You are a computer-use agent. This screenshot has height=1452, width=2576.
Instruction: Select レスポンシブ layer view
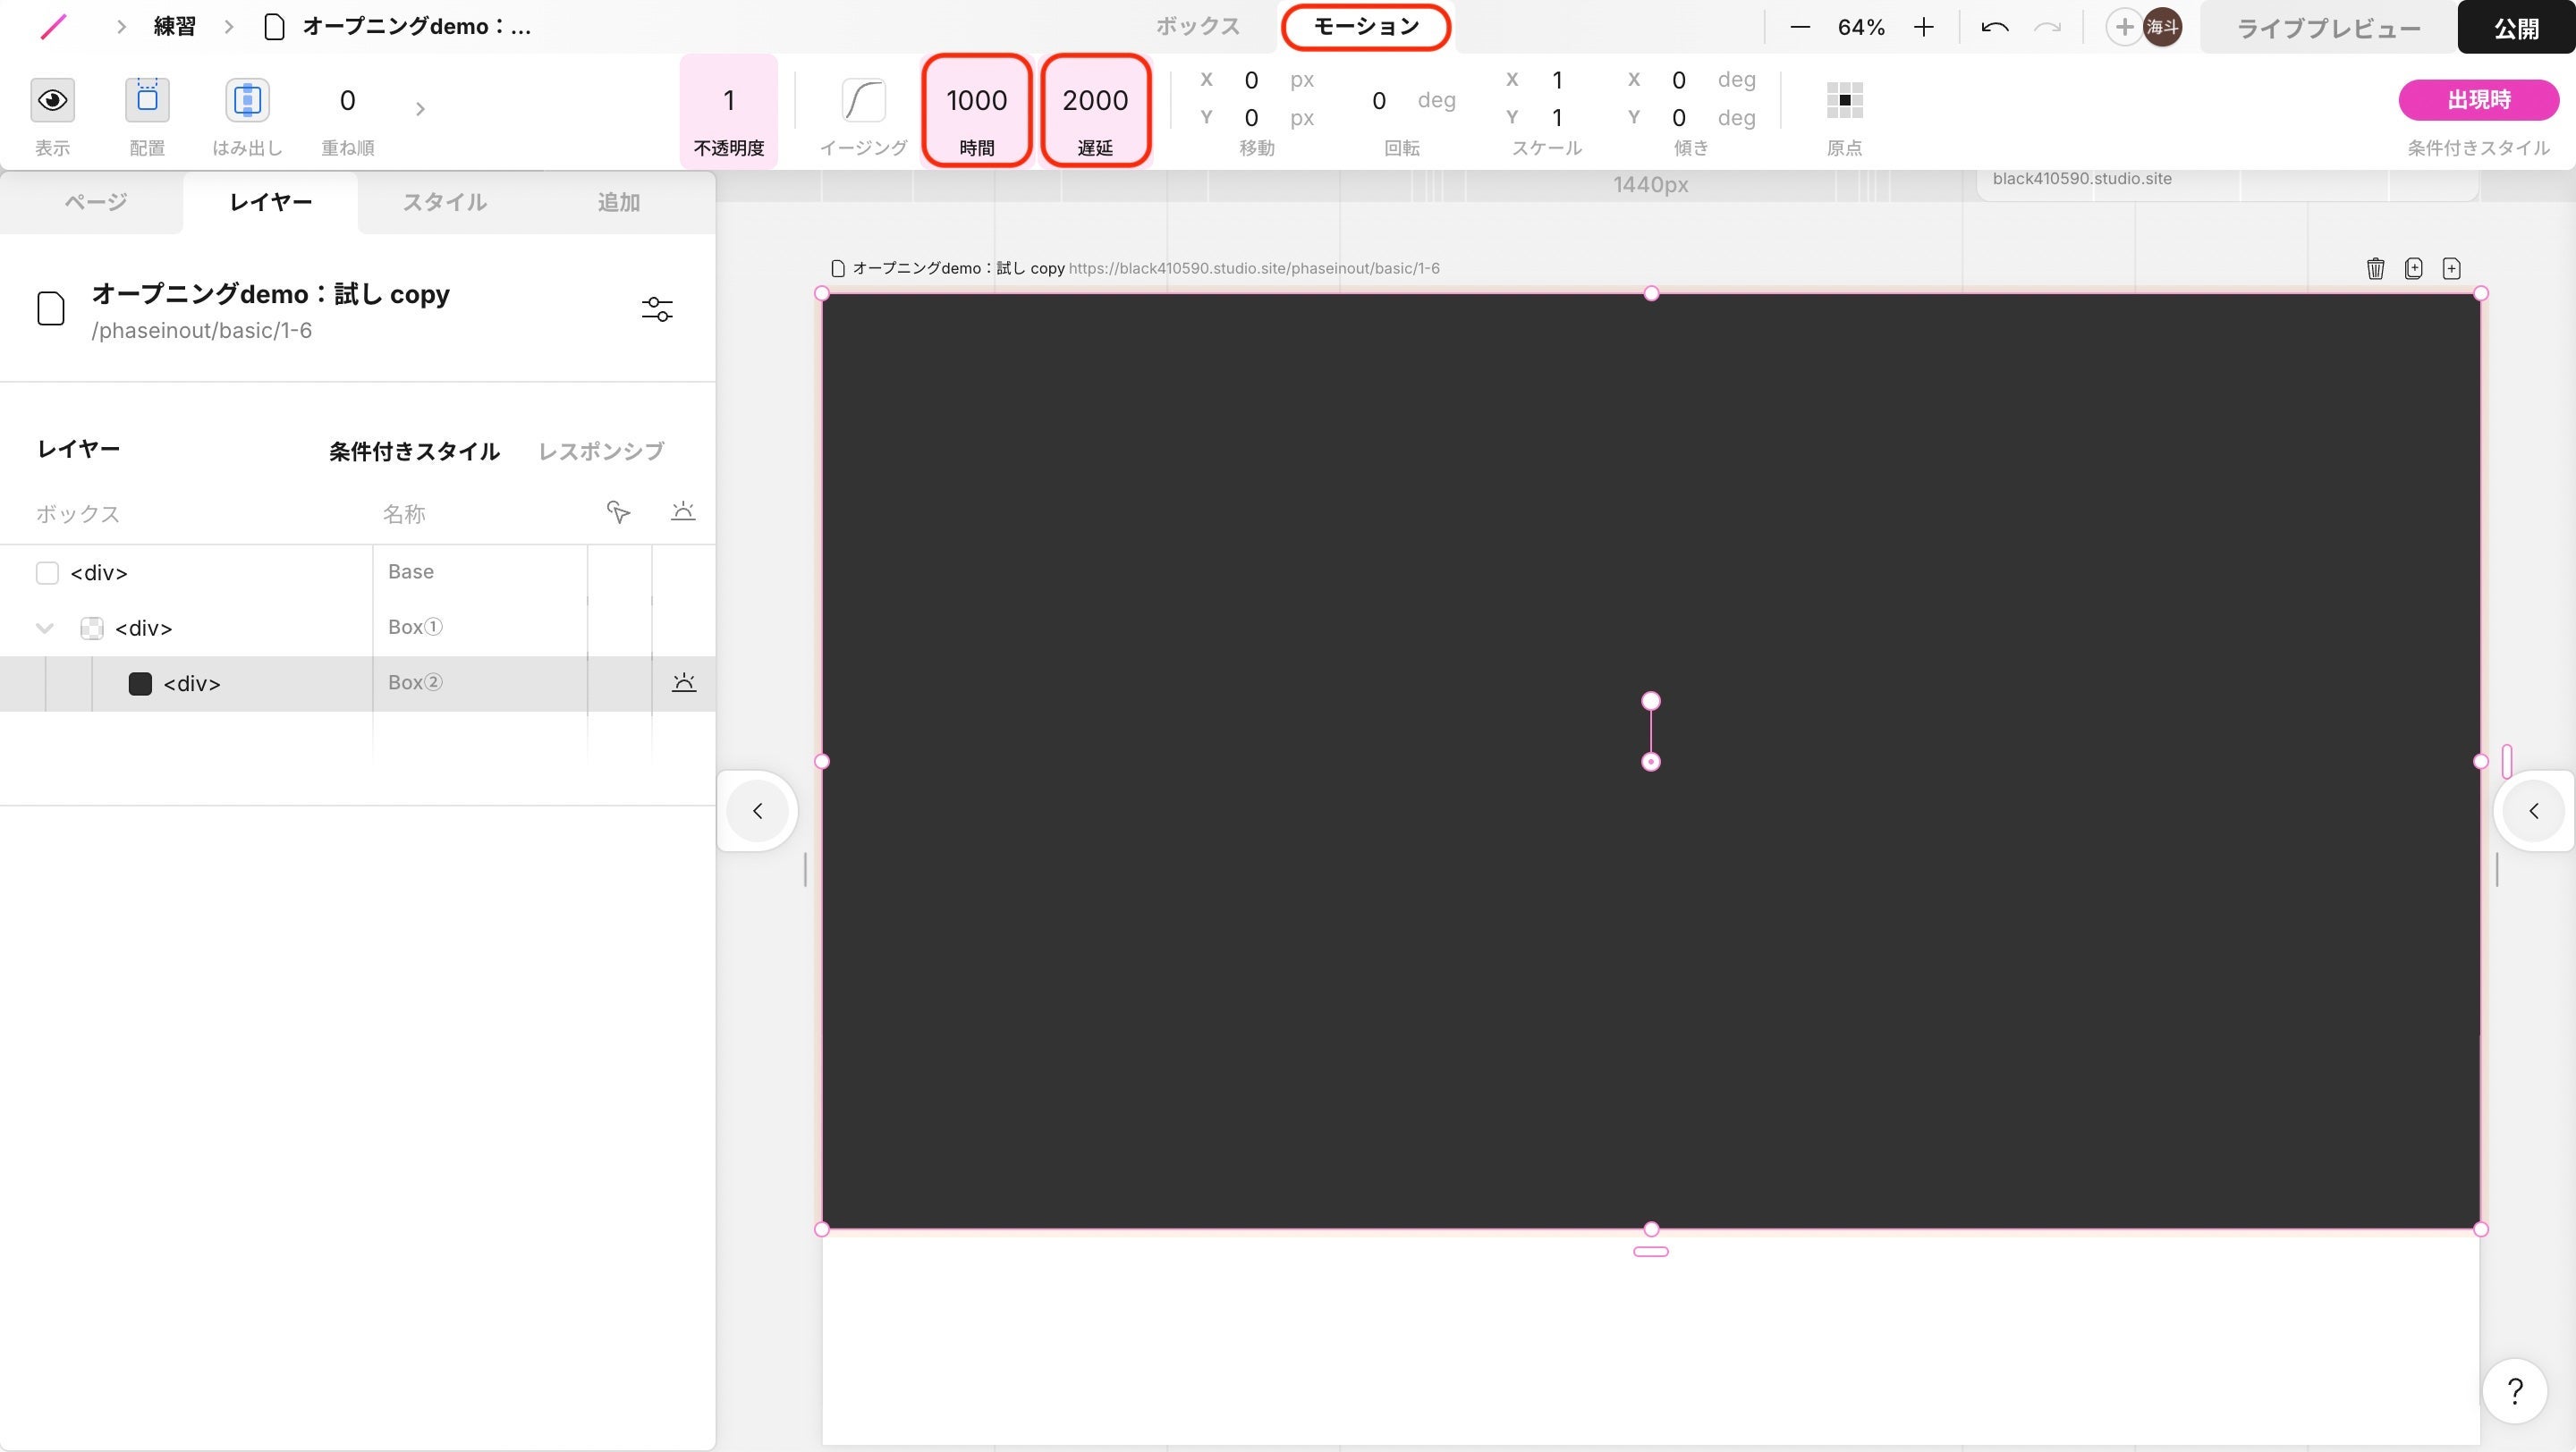point(601,452)
